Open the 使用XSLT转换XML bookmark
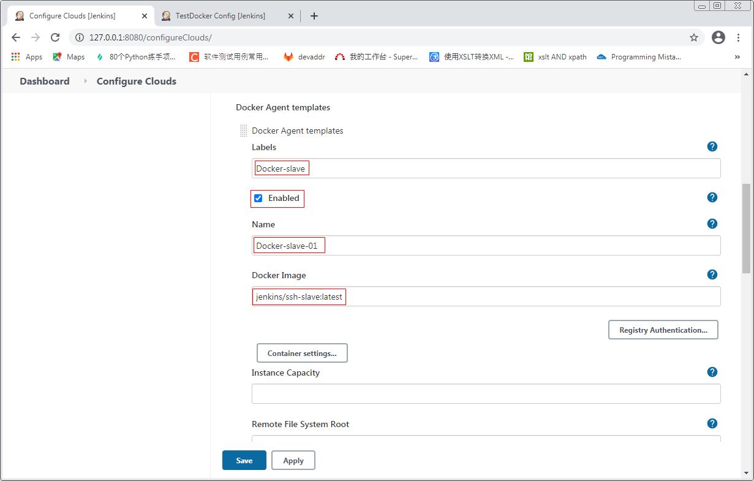754x481 pixels. tap(472, 57)
